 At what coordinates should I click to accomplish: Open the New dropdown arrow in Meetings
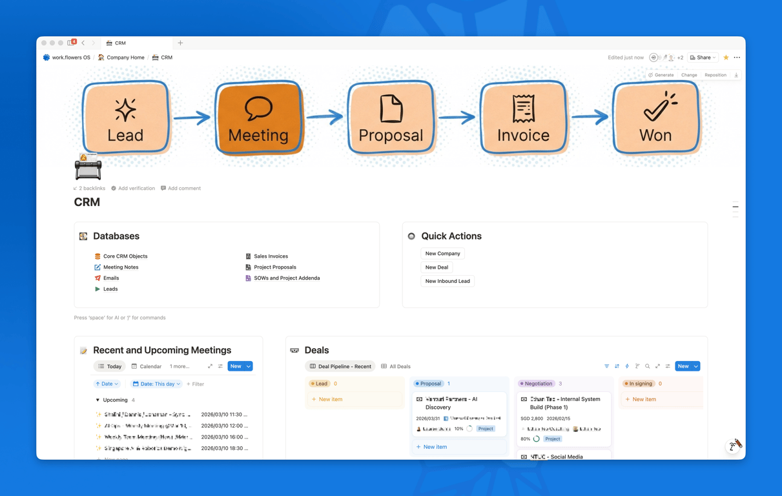[x=249, y=366]
